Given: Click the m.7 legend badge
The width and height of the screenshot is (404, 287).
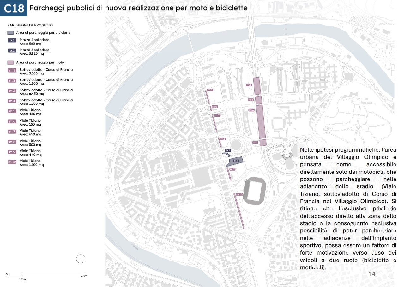Looking at the screenshot, I should (12, 132).
